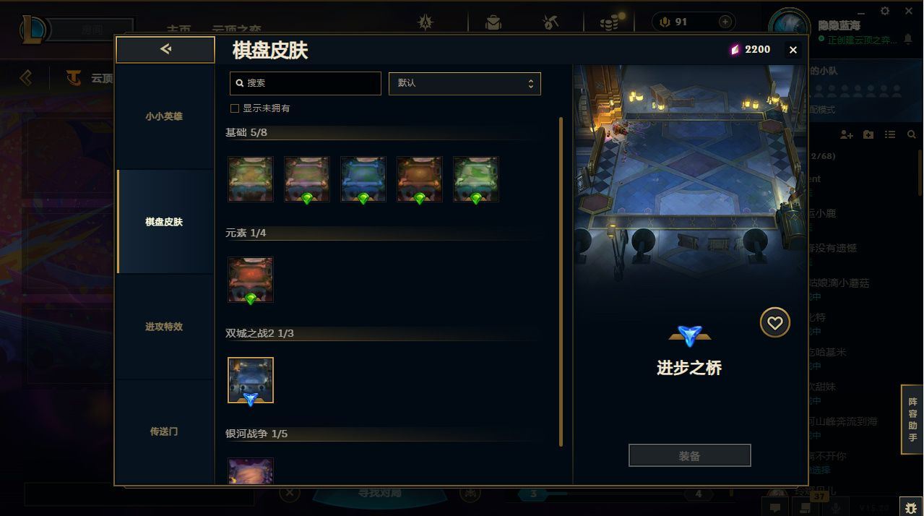Click the 2200 gem currency icon
The image size is (924, 516).
tap(735, 49)
